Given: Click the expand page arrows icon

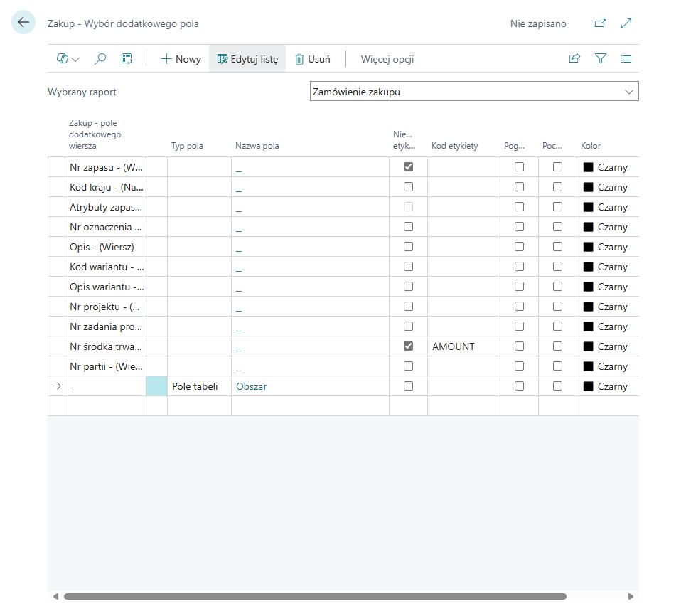Looking at the screenshot, I should pyautogui.click(x=626, y=23).
